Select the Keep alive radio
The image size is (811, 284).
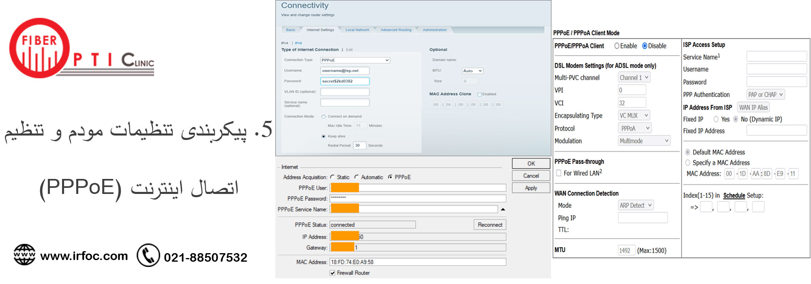coord(324,136)
